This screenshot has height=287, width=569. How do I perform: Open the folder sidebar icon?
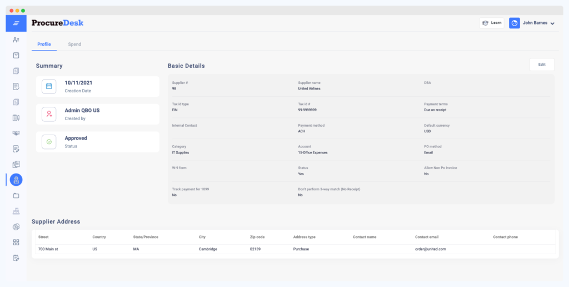click(x=16, y=195)
